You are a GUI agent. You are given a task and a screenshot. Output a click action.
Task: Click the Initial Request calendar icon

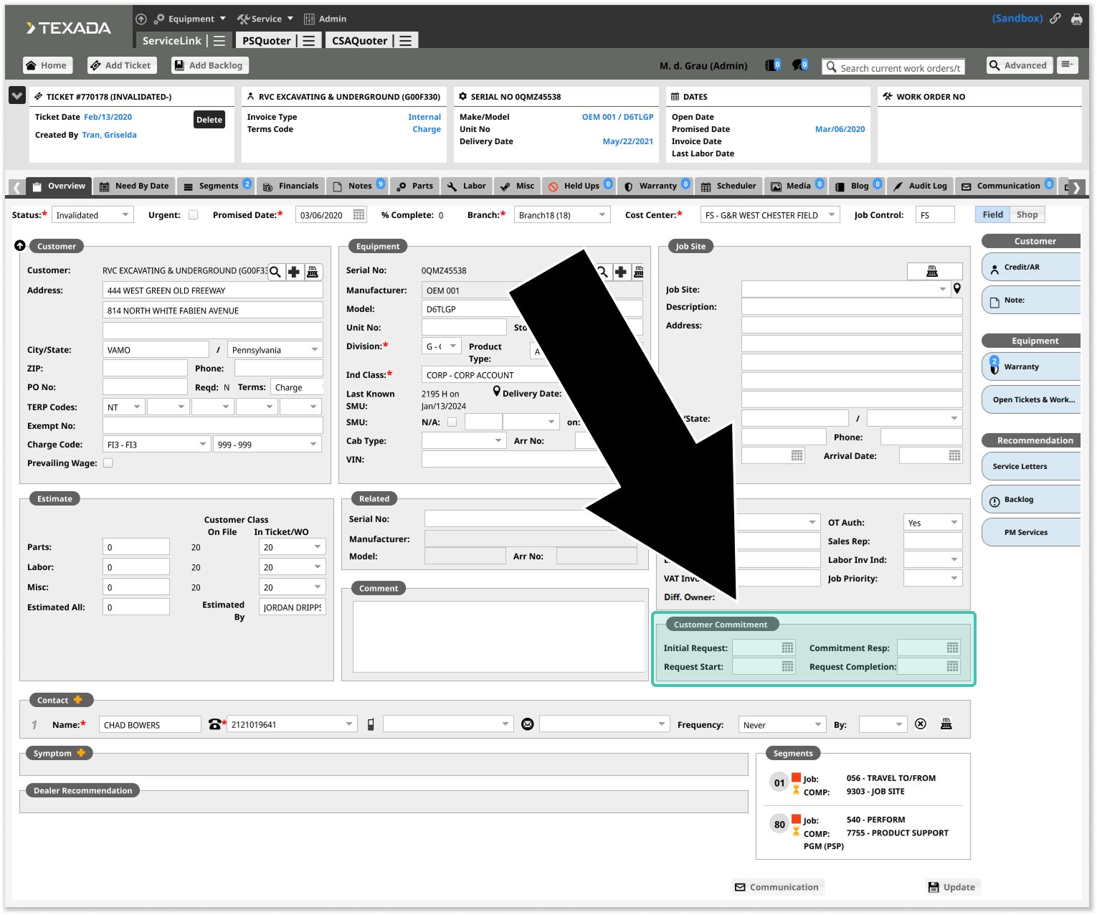click(787, 648)
